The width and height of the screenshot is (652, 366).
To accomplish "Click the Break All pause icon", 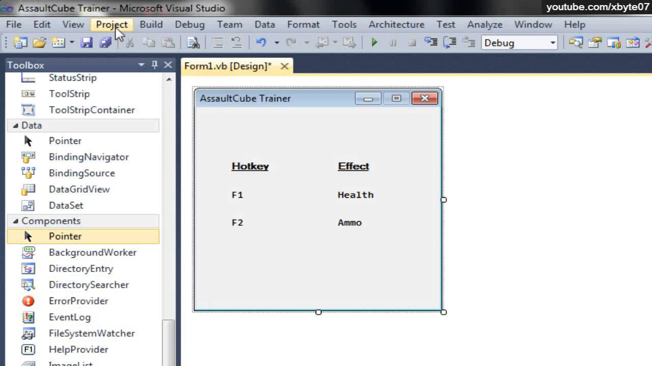I will point(393,43).
